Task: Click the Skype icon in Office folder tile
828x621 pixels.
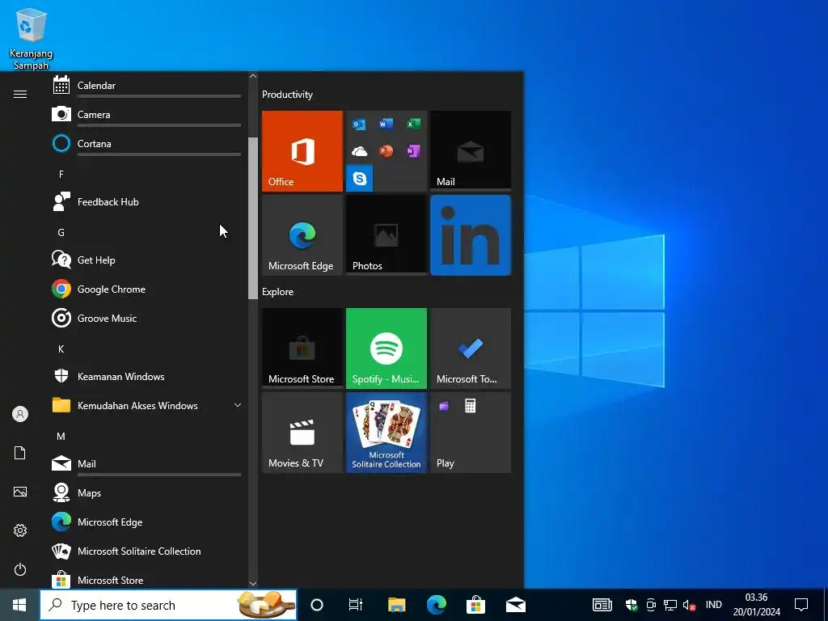Action: pyautogui.click(x=360, y=179)
